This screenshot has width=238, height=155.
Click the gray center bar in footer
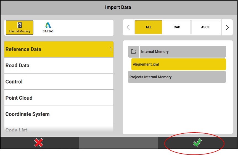click(118, 143)
